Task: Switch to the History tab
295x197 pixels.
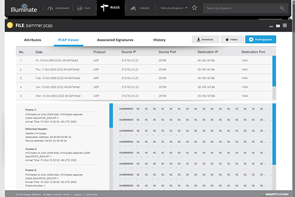Action: [x=159, y=40]
